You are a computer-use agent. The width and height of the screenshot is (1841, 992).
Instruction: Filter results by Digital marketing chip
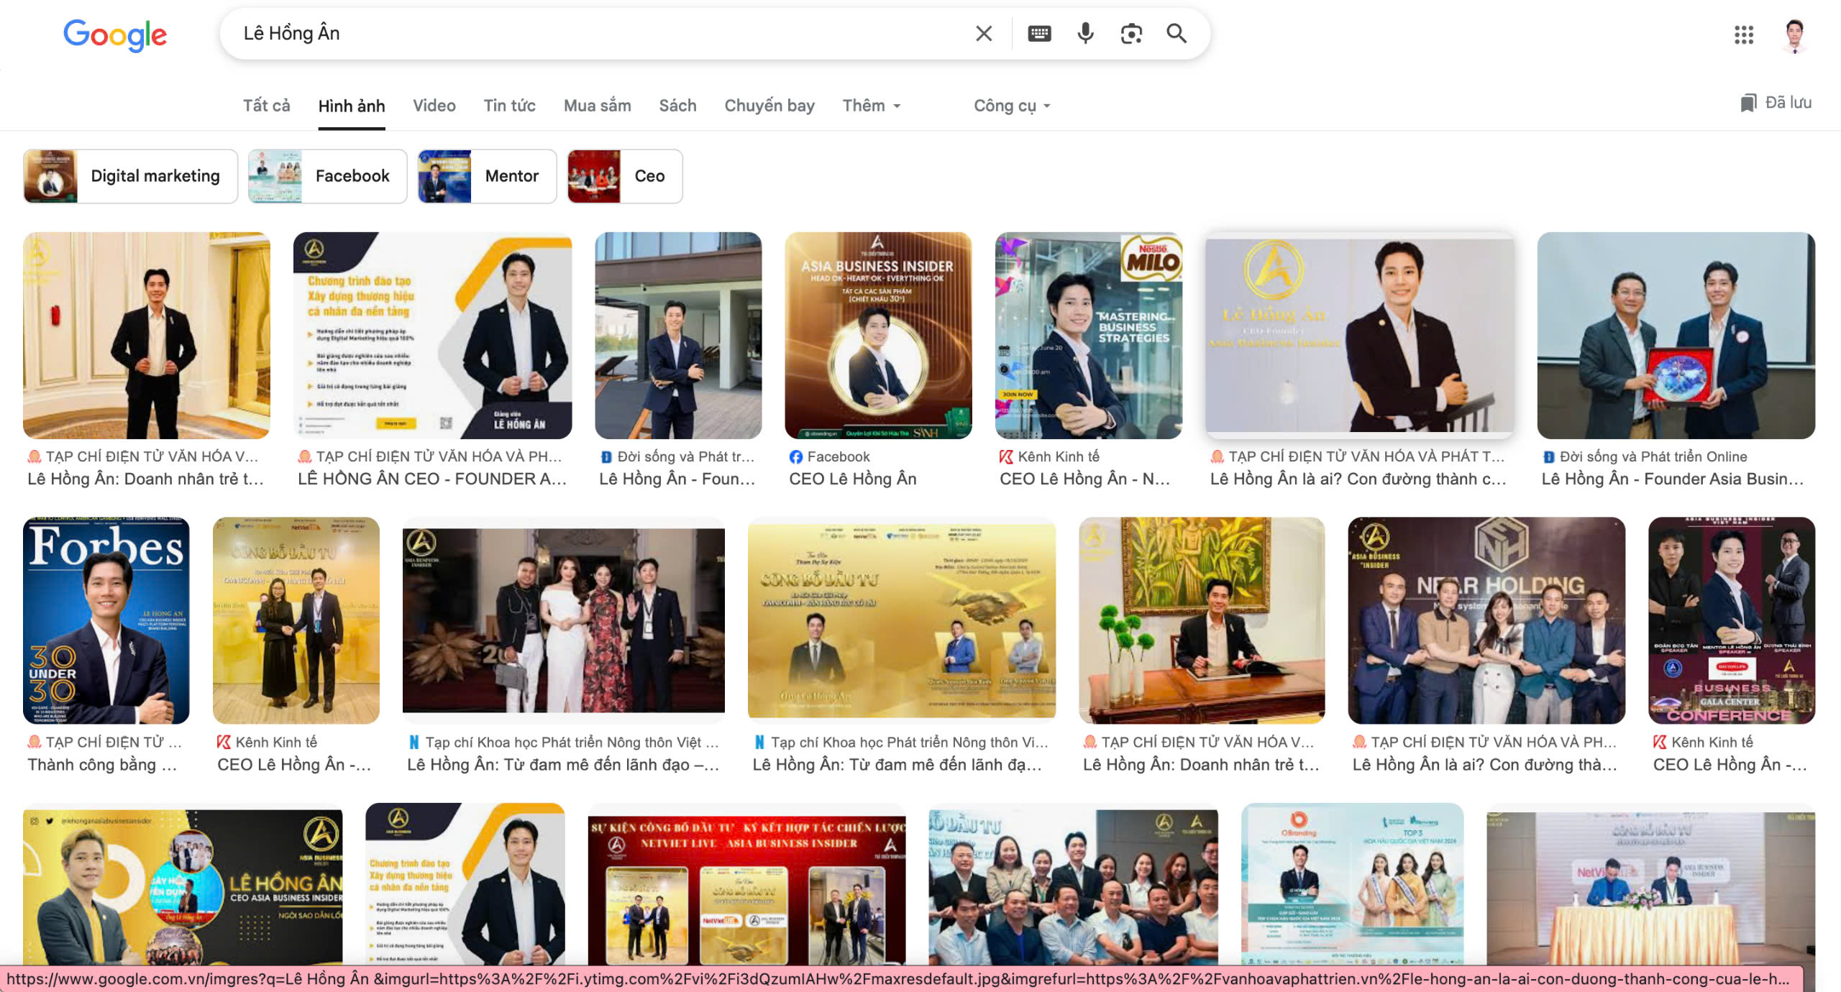[x=130, y=176]
